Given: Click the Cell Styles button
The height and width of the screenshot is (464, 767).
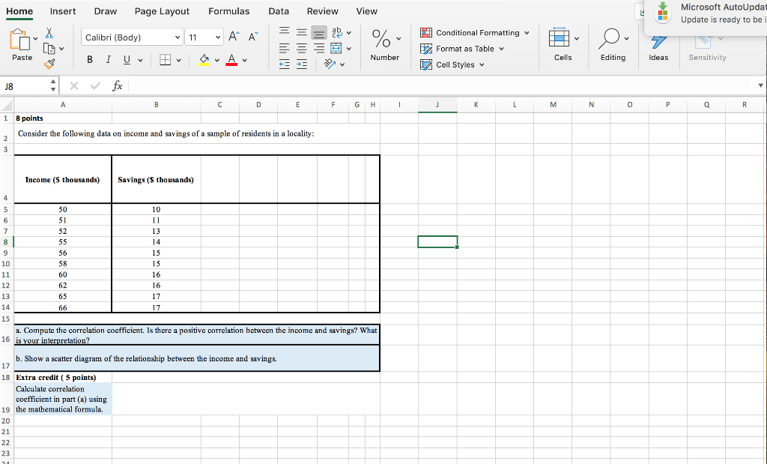Looking at the screenshot, I should pos(455,64).
